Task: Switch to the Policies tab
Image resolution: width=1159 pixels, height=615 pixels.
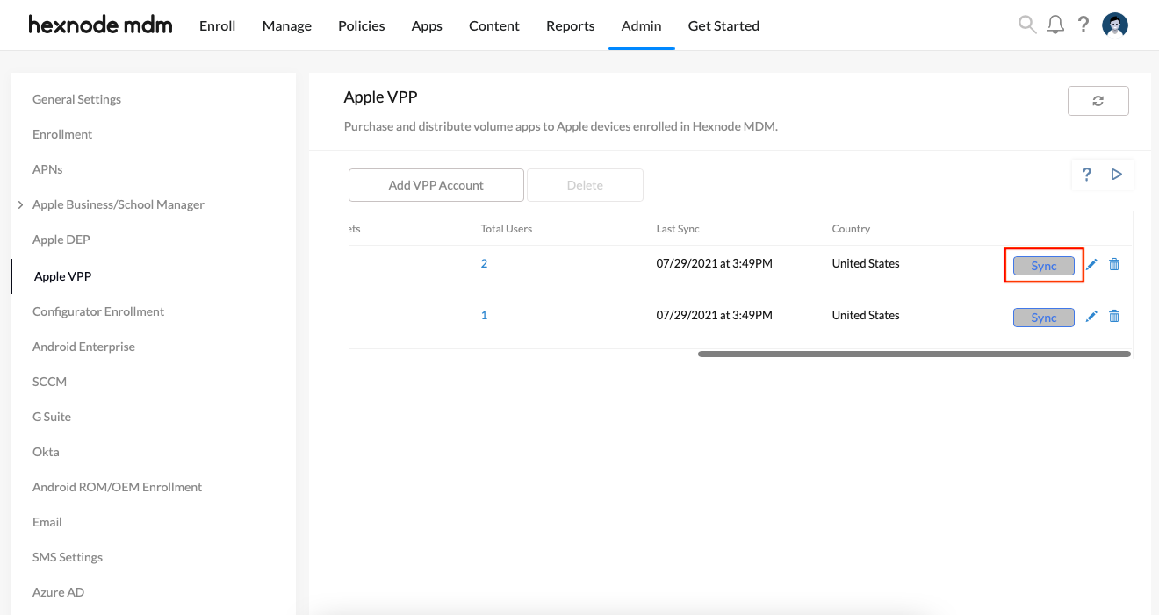Action: [362, 25]
